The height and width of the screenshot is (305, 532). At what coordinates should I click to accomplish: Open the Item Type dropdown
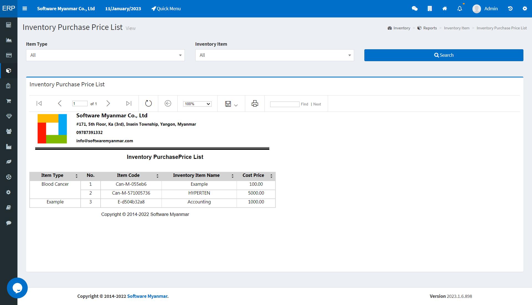point(105,55)
